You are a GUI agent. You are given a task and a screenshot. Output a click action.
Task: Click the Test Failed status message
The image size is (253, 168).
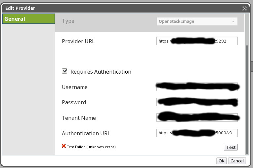(92, 147)
